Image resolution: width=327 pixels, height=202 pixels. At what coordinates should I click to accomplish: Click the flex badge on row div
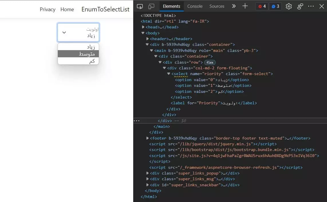click(210, 62)
